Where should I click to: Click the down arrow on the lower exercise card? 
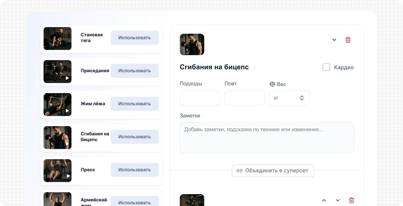pyautogui.click(x=338, y=200)
